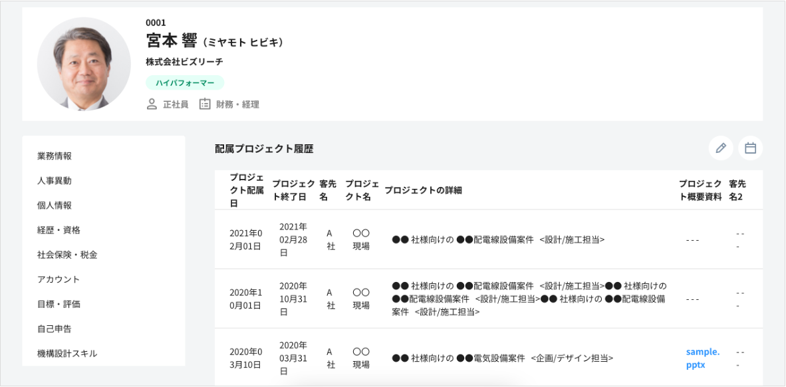Screen dimensions: 786x387
Task: Select 社会保険・税金 in sidebar
Action: pyautogui.click(x=67, y=255)
